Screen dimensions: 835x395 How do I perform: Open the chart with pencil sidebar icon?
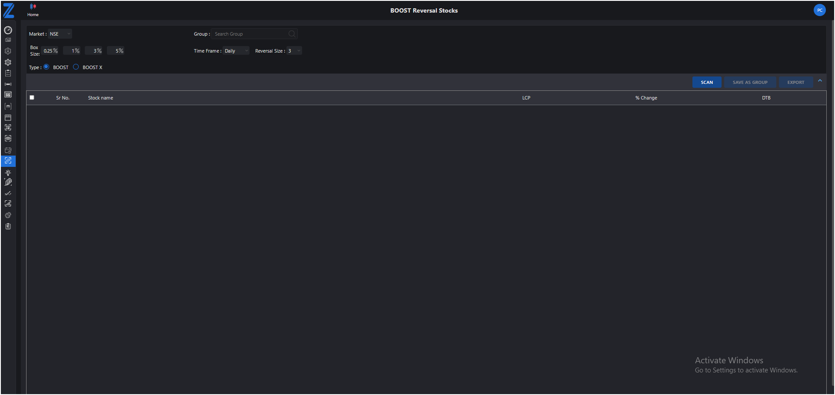coord(8,182)
